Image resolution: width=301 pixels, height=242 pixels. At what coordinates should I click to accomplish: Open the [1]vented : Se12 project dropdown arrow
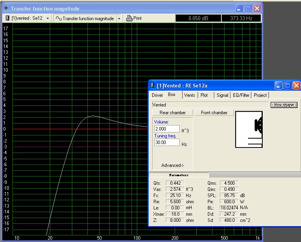pyautogui.click(x=48, y=19)
